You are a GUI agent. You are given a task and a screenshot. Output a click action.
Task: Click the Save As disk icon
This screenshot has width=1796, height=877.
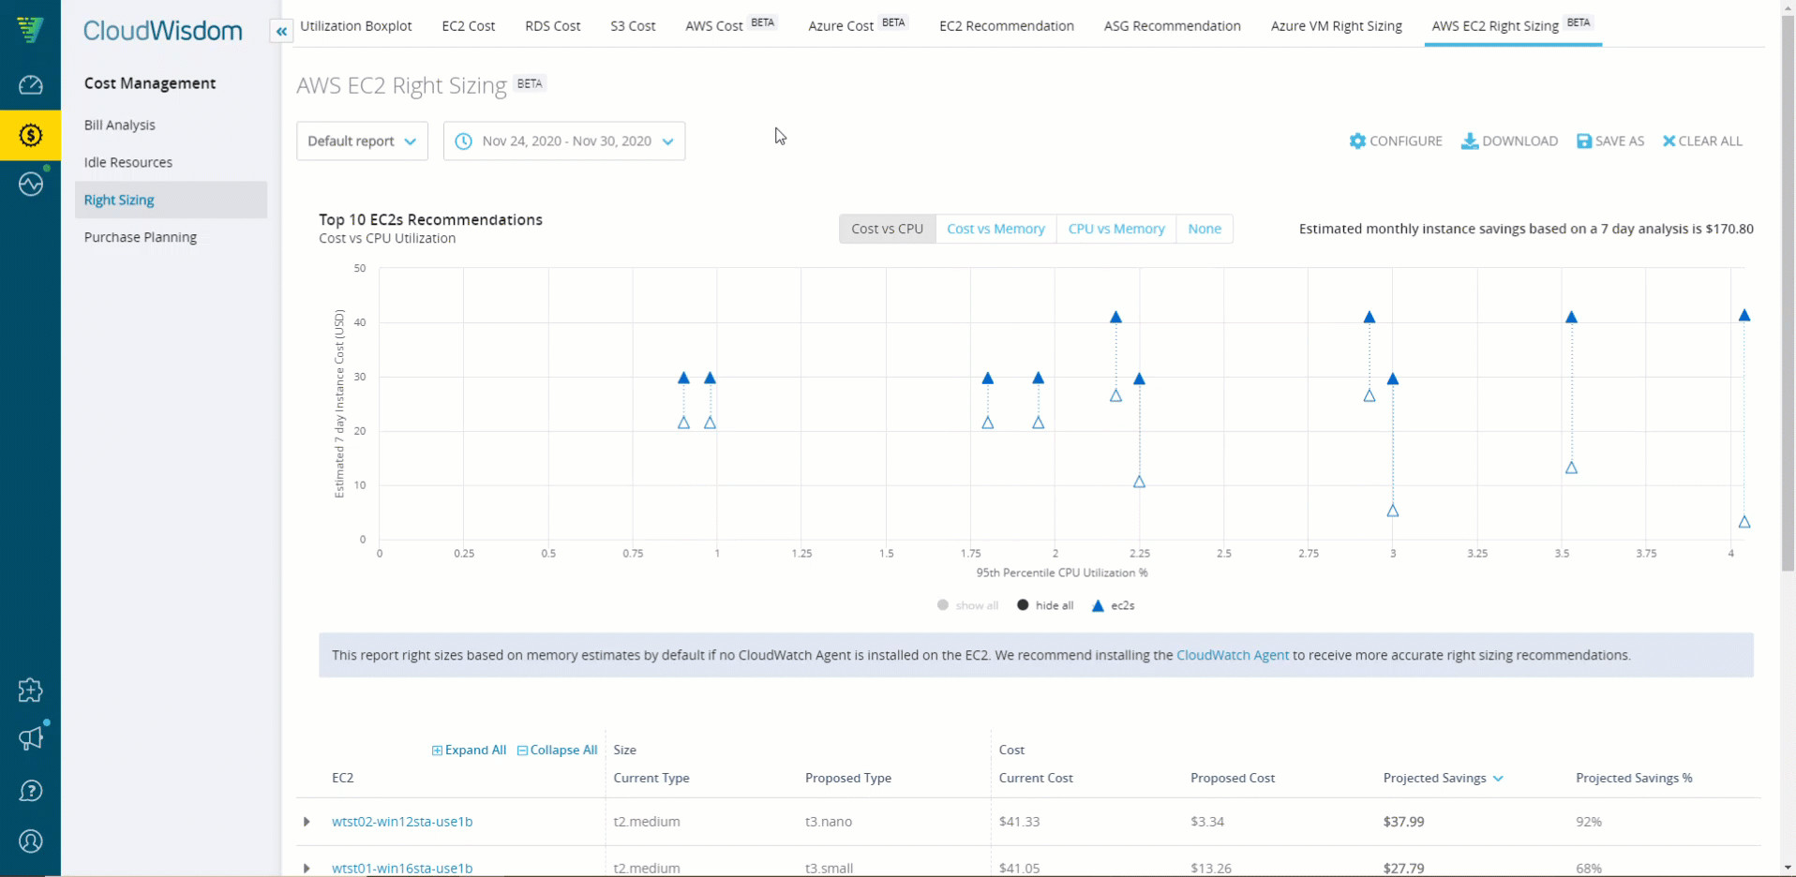point(1584,141)
